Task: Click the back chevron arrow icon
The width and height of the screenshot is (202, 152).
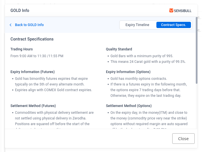Action: [11, 25]
